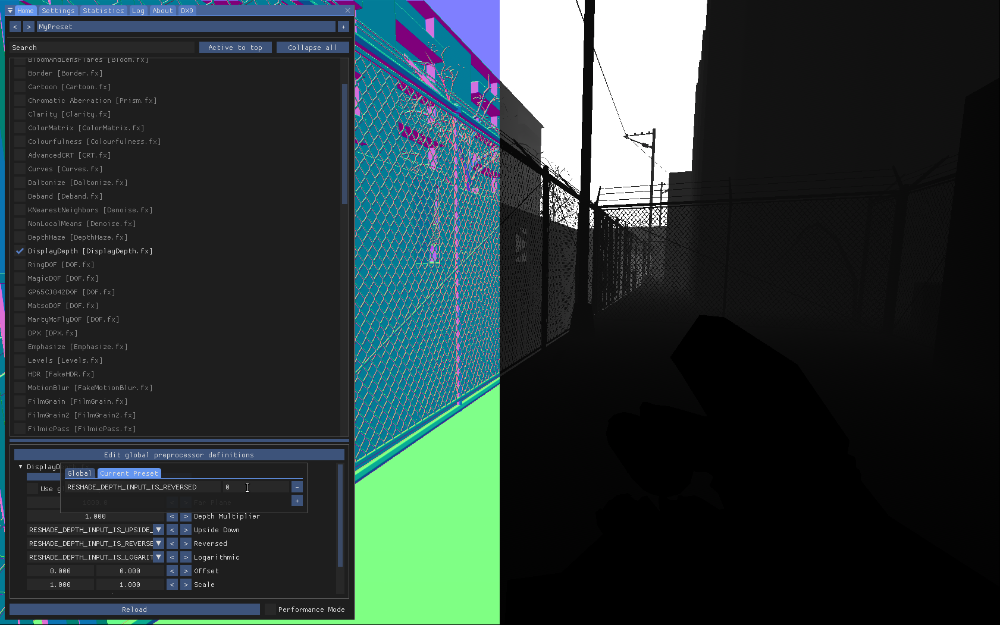Image resolution: width=1000 pixels, height=625 pixels.
Task: Click the left arrow for Offset
Action: (172, 571)
